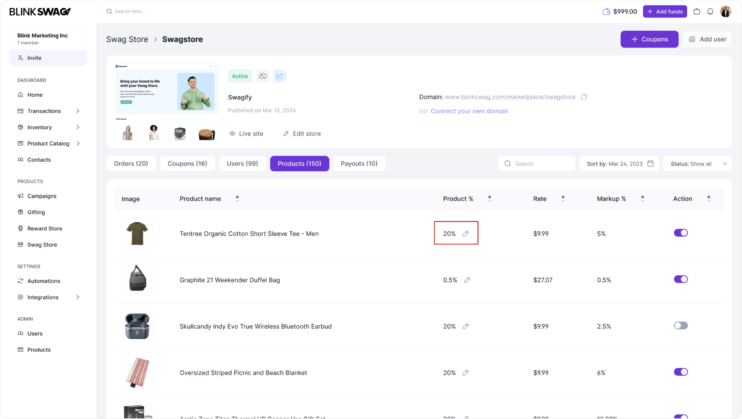Edit product % for Skullcandy Indy Evo Earbud
This screenshot has height=419, width=742.
tap(466, 326)
